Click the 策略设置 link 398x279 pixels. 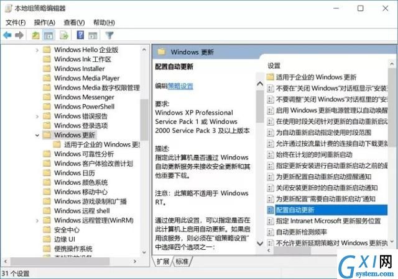tap(180, 86)
